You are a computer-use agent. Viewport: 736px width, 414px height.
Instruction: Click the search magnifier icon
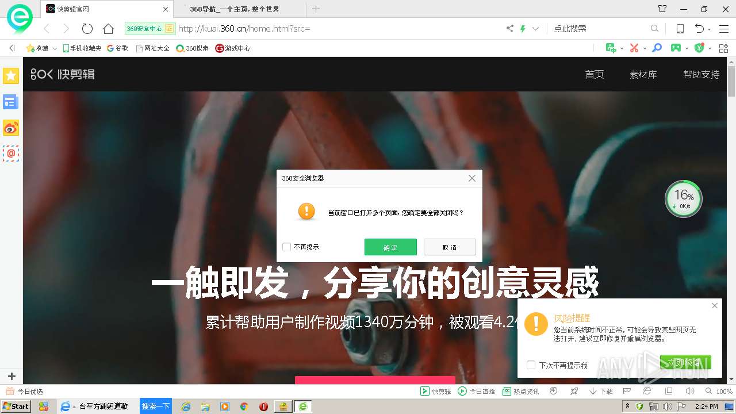pyautogui.click(x=654, y=28)
